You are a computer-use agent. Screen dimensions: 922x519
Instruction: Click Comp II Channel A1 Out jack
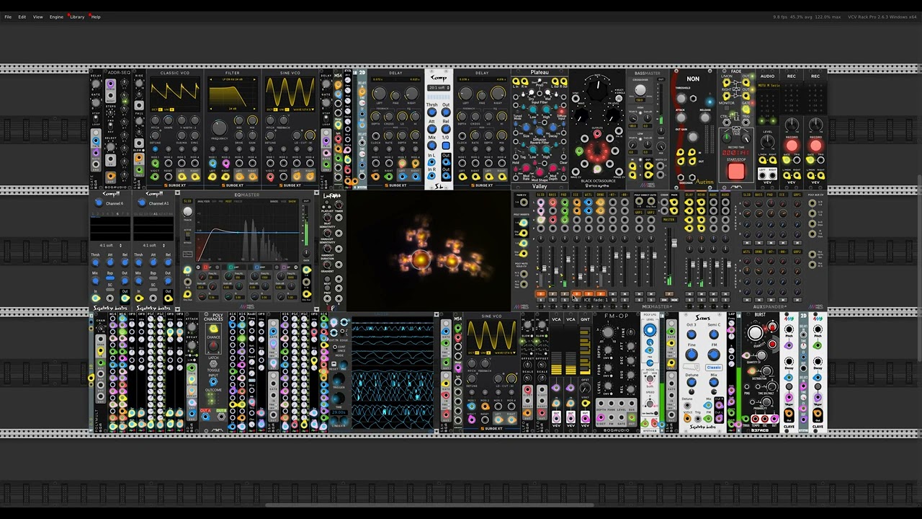168,298
